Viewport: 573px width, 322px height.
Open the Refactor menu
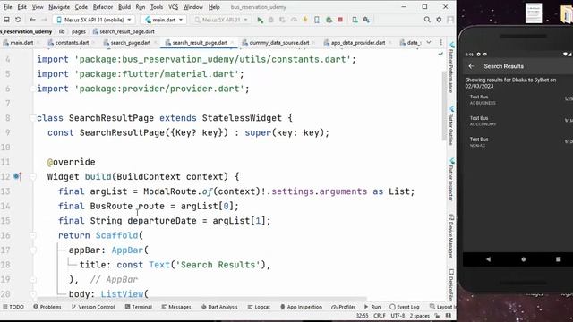103,7
